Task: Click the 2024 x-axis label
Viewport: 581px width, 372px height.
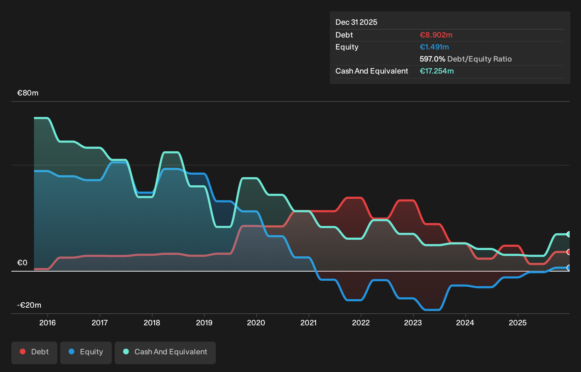Action: [x=465, y=322]
